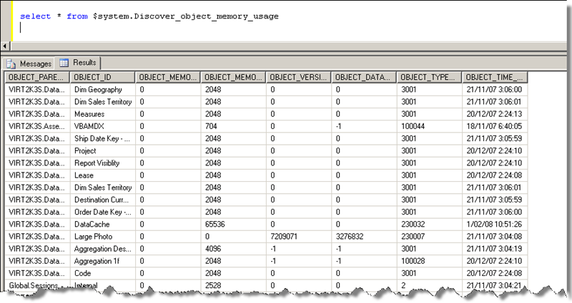Select the Aggregation Des... cell
The image size is (572, 303).
[102, 249]
